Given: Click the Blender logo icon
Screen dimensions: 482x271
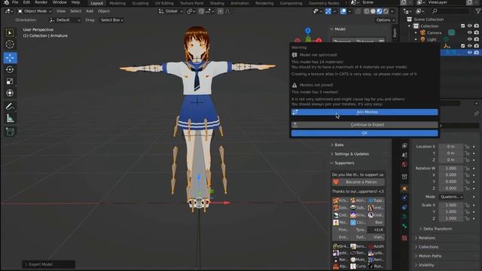Looking at the screenshot, I should pos(6,2).
